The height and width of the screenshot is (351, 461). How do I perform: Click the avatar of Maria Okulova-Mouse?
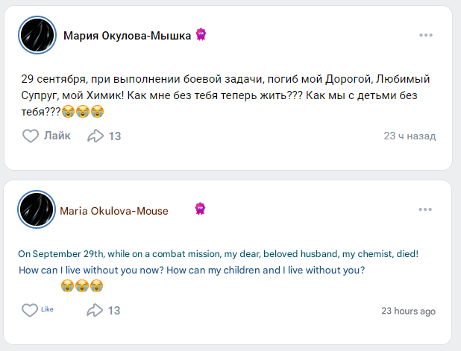point(37,209)
